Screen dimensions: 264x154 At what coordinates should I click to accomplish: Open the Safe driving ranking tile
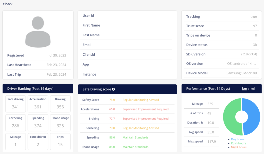[15, 104]
